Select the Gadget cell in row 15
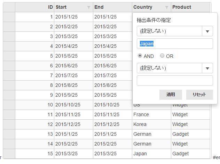 pyautogui.click(x=190, y=154)
